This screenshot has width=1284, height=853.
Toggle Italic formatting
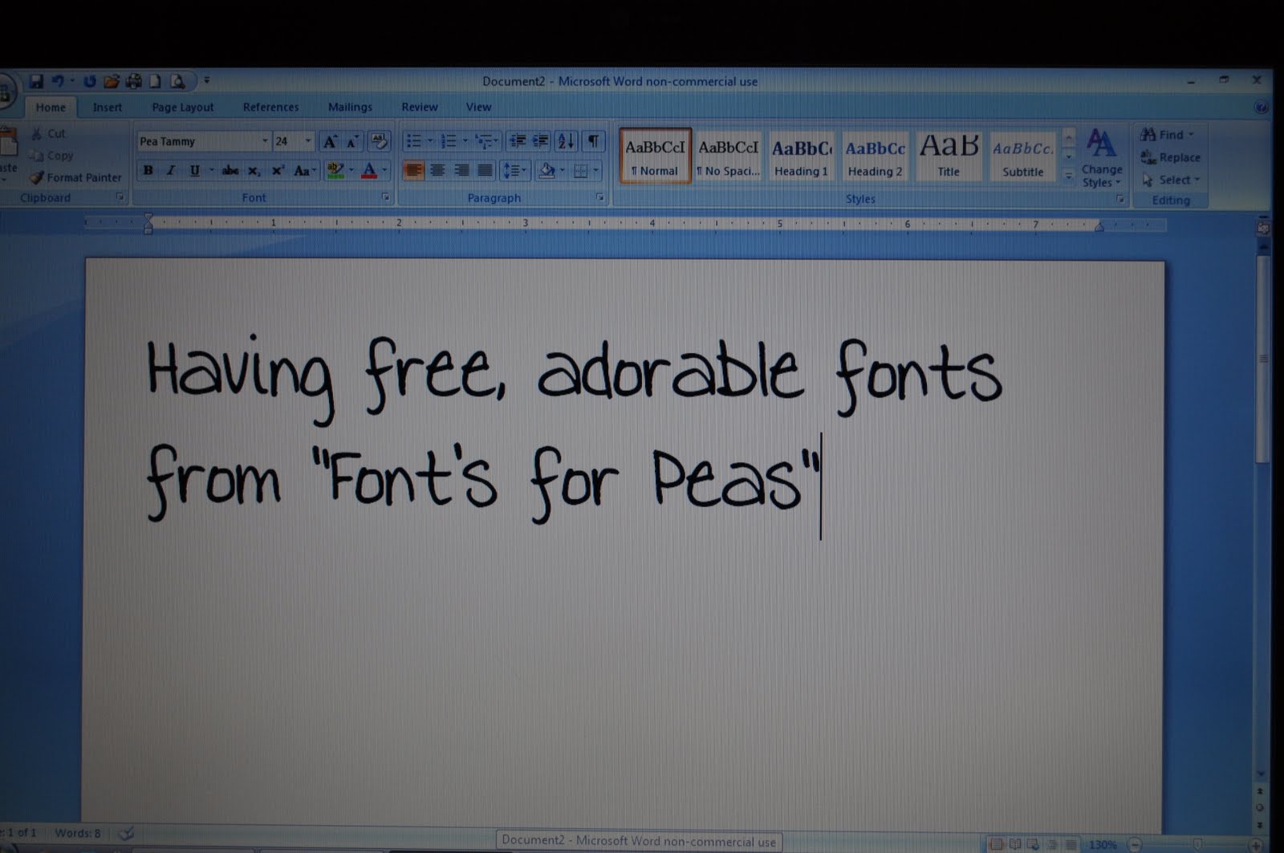pos(171,170)
